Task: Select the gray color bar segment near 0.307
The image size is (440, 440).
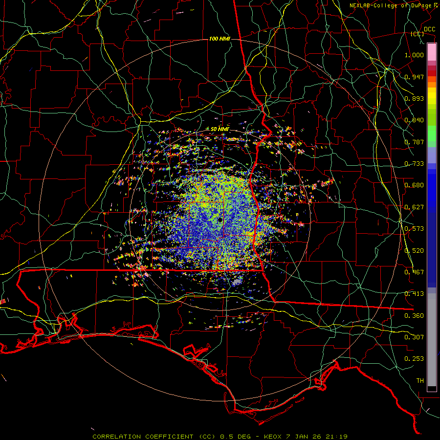Action: pos(432,340)
